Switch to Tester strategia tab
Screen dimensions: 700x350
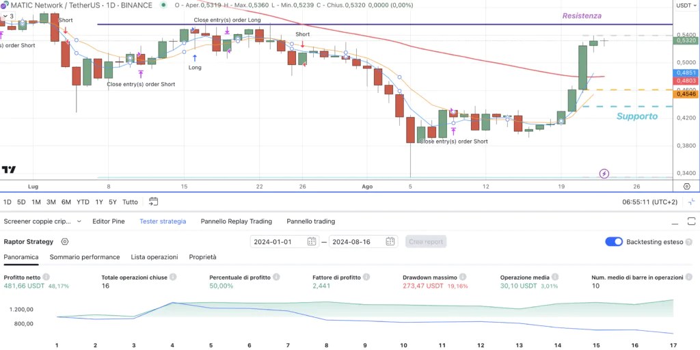coord(163,221)
